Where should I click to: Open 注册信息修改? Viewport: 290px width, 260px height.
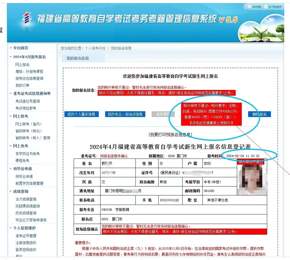point(26,243)
